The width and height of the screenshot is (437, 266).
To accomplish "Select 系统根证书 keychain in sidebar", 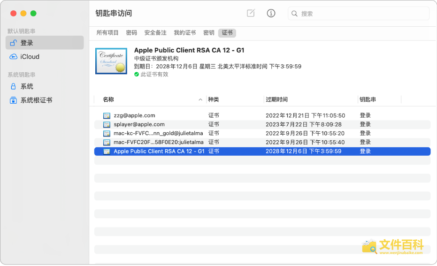I will [x=45, y=100].
